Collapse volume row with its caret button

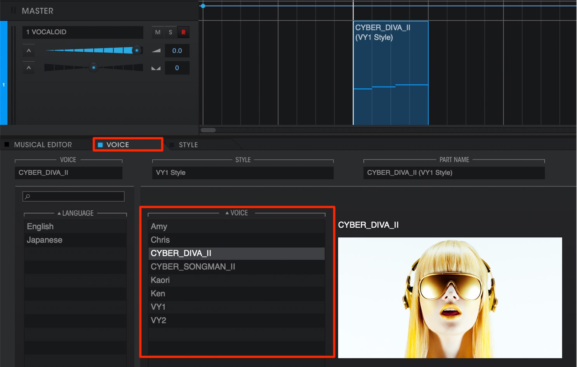click(29, 51)
